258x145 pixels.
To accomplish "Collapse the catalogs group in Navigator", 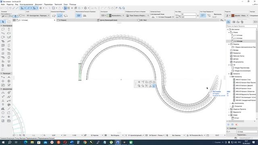I will [229, 74].
